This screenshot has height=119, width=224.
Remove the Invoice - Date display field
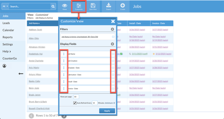113,89
